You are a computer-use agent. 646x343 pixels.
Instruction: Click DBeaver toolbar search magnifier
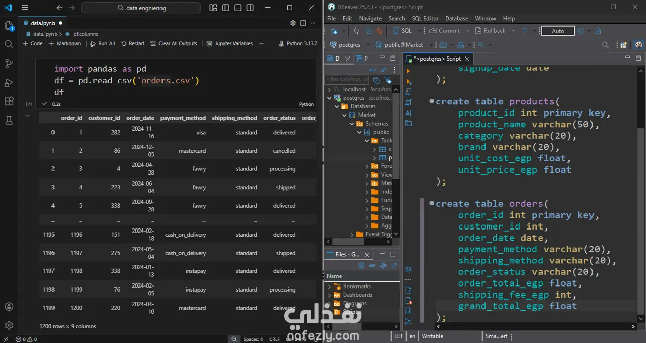coord(606,45)
